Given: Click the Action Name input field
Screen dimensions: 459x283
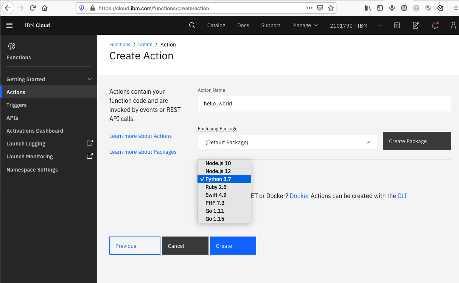Looking at the screenshot, I should [324, 103].
